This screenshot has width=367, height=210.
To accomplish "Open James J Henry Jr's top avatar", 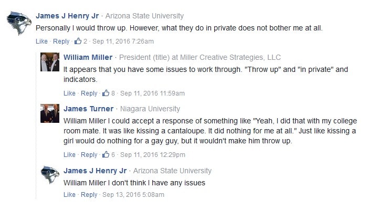I will (18, 24).
